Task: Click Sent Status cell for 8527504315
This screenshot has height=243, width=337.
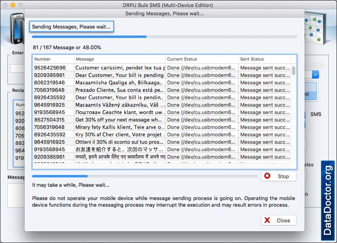Action: (x=265, y=120)
